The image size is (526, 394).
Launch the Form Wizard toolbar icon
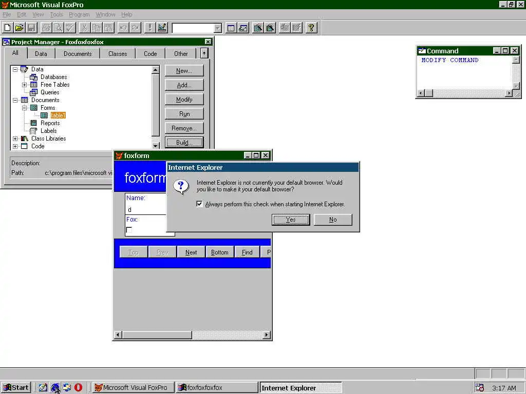coord(258,28)
